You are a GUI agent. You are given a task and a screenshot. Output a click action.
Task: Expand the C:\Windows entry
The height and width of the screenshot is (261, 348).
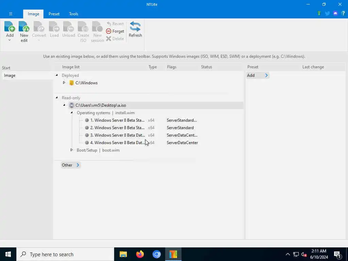click(64, 83)
